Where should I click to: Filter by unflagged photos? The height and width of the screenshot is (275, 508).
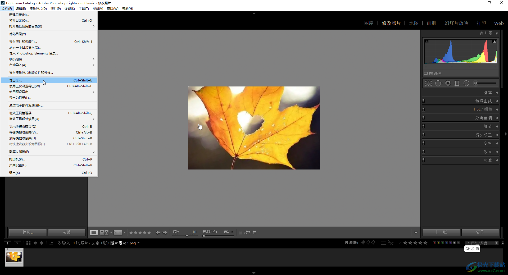[x=368, y=243]
